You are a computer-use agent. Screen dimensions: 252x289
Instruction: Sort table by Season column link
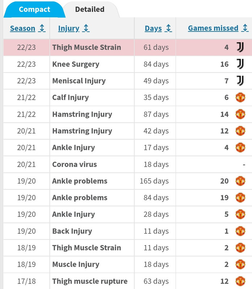[x=22, y=29]
